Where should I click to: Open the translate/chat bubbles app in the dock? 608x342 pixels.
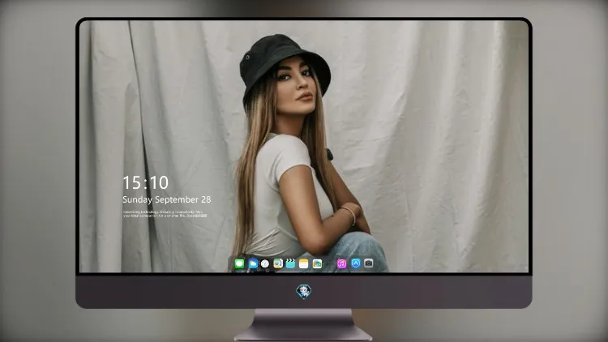(278, 264)
